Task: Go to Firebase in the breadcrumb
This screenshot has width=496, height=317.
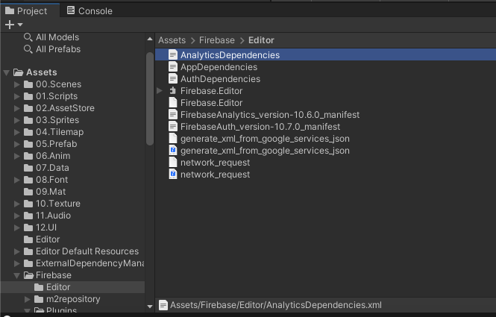Action: click(x=217, y=40)
